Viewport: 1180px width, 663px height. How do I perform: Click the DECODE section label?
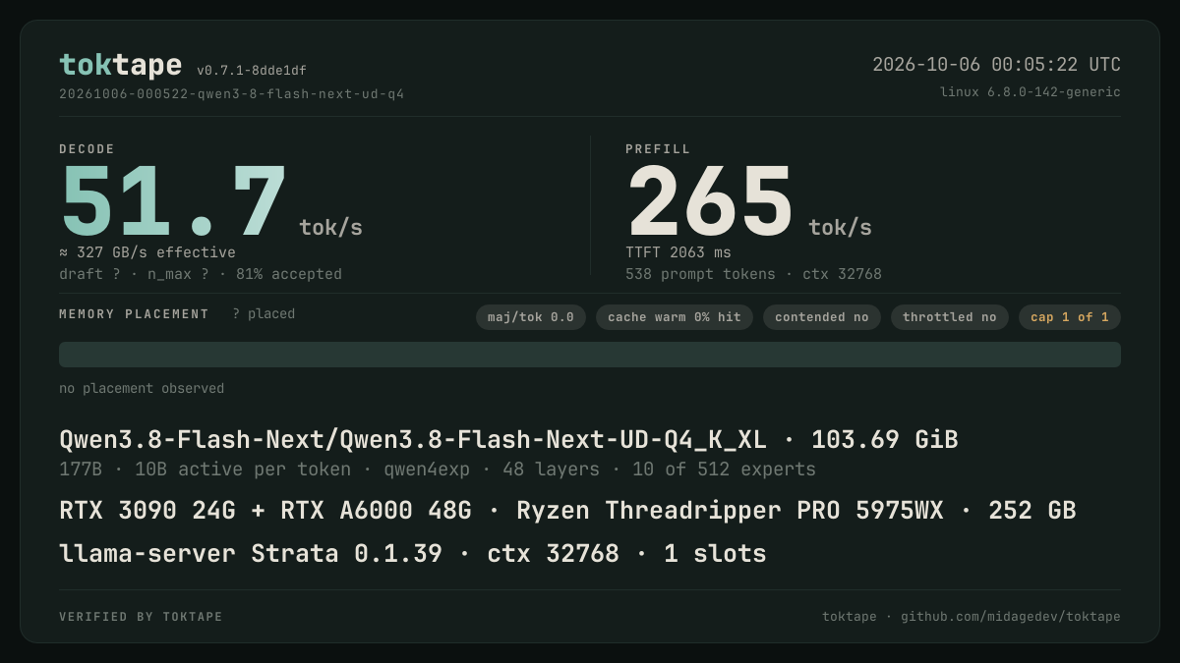(x=87, y=149)
